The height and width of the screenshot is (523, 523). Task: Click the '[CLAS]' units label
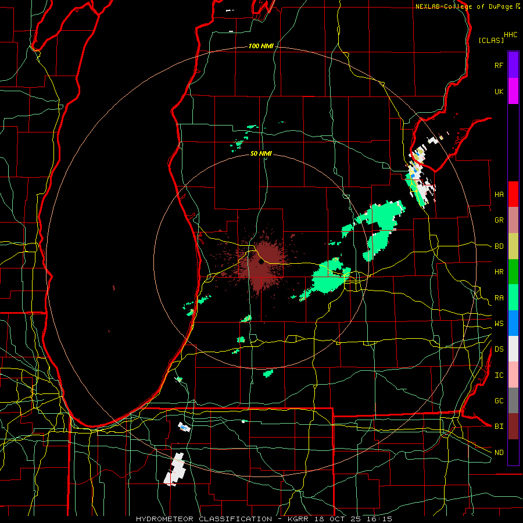point(491,40)
